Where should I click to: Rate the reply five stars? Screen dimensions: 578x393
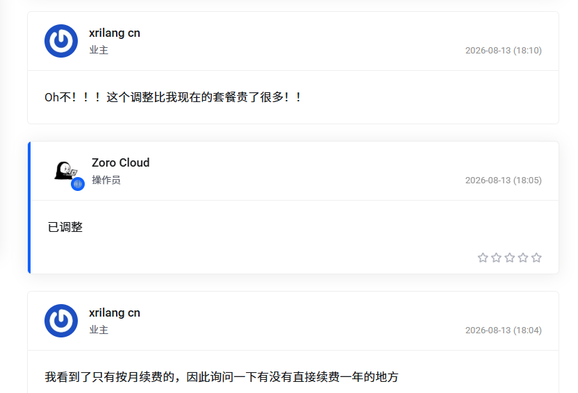[x=537, y=258]
